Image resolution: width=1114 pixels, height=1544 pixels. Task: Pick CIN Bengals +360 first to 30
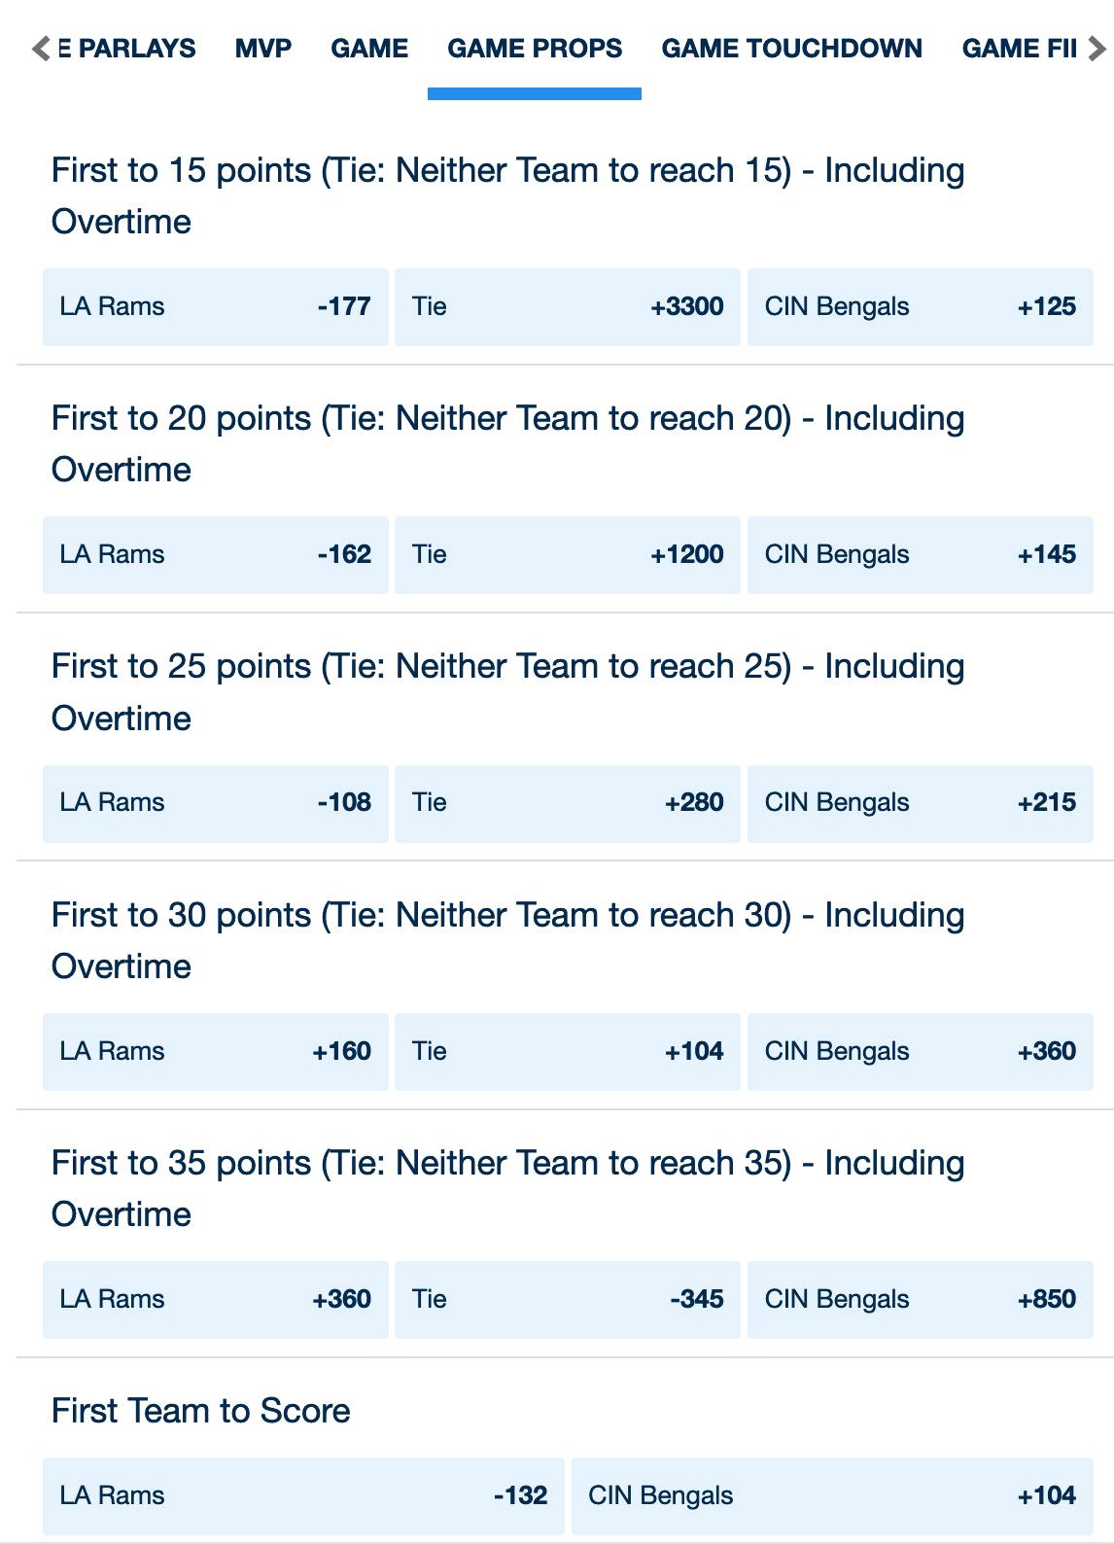[921, 1052]
